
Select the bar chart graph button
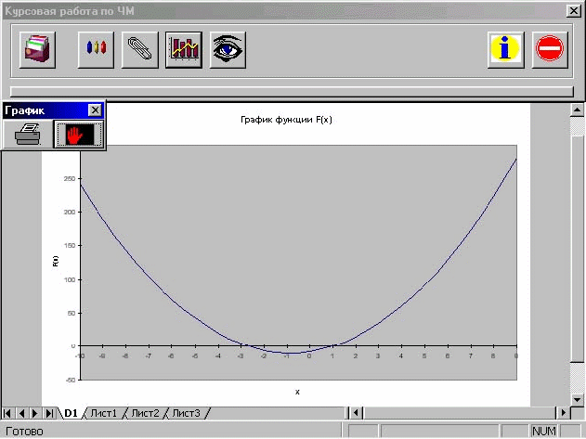tap(184, 50)
